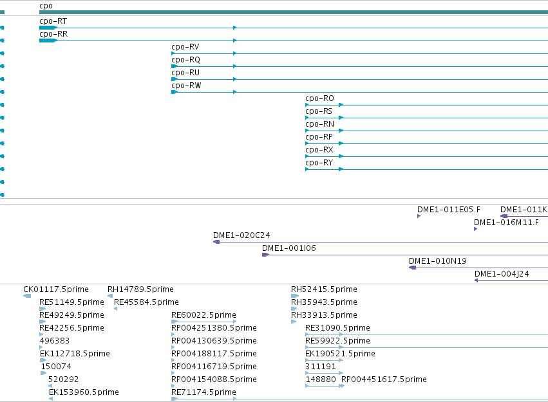Select the RE60022.5prime EST label

click(x=203, y=315)
